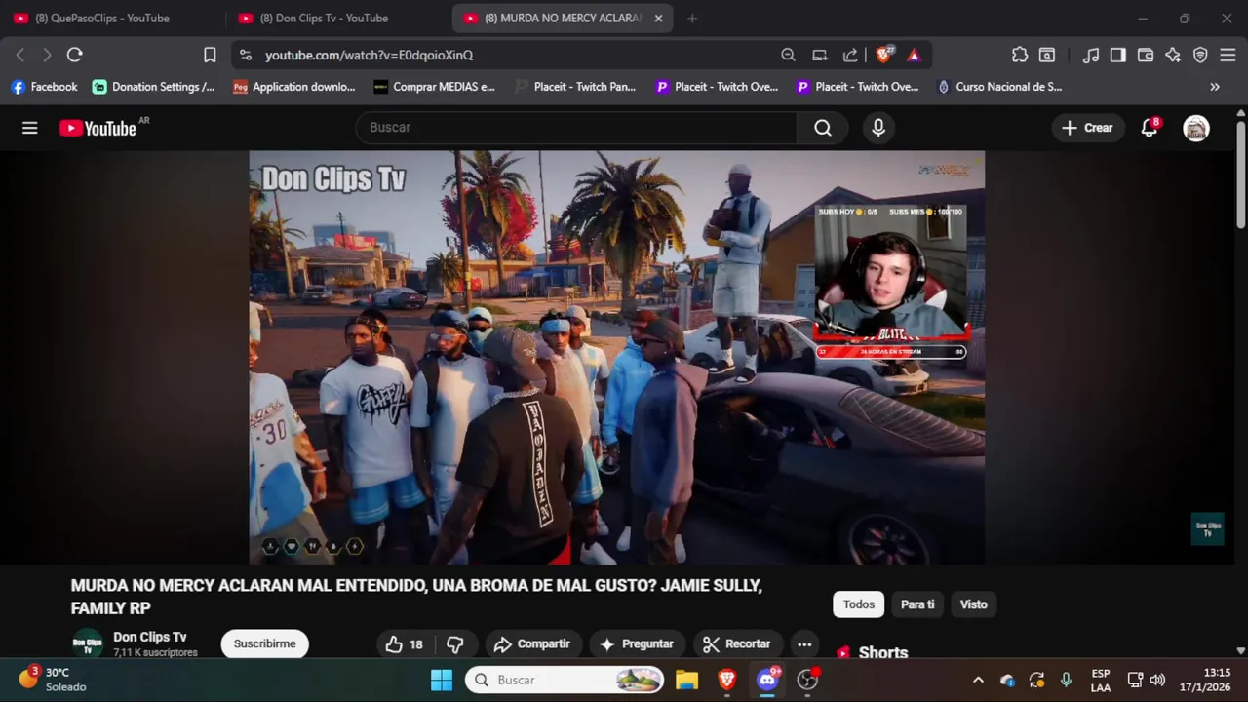1248x702 pixels.
Task: Open the Brave VPN shield icon
Action: pyautogui.click(x=1200, y=55)
